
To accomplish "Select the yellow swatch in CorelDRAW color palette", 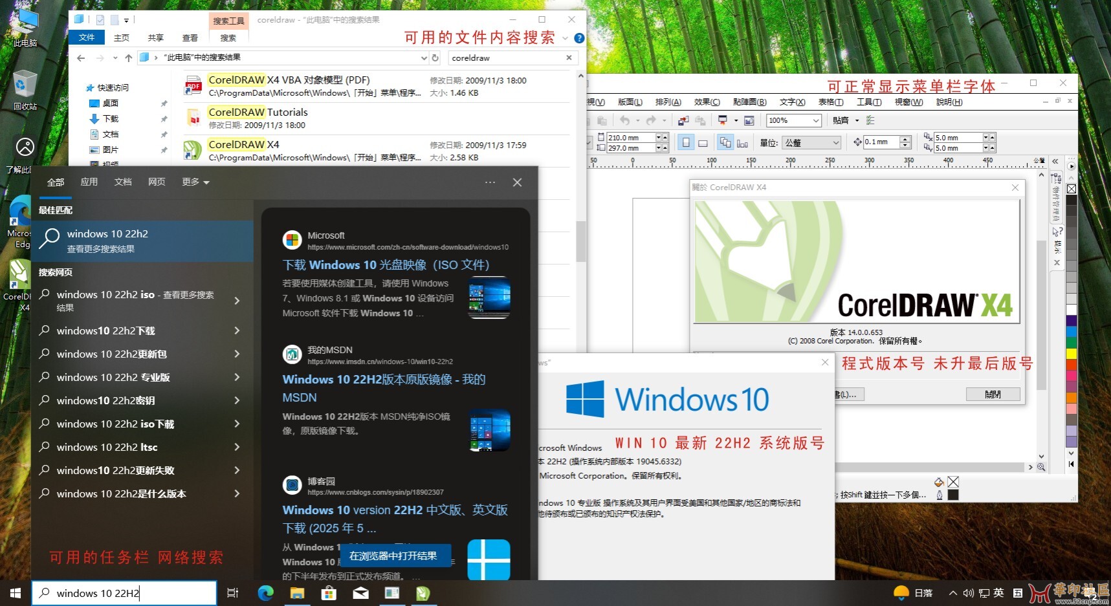I will point(1071,354).
